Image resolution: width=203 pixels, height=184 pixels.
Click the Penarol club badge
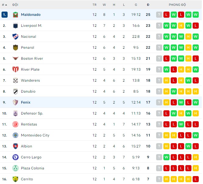coord(16,48)
